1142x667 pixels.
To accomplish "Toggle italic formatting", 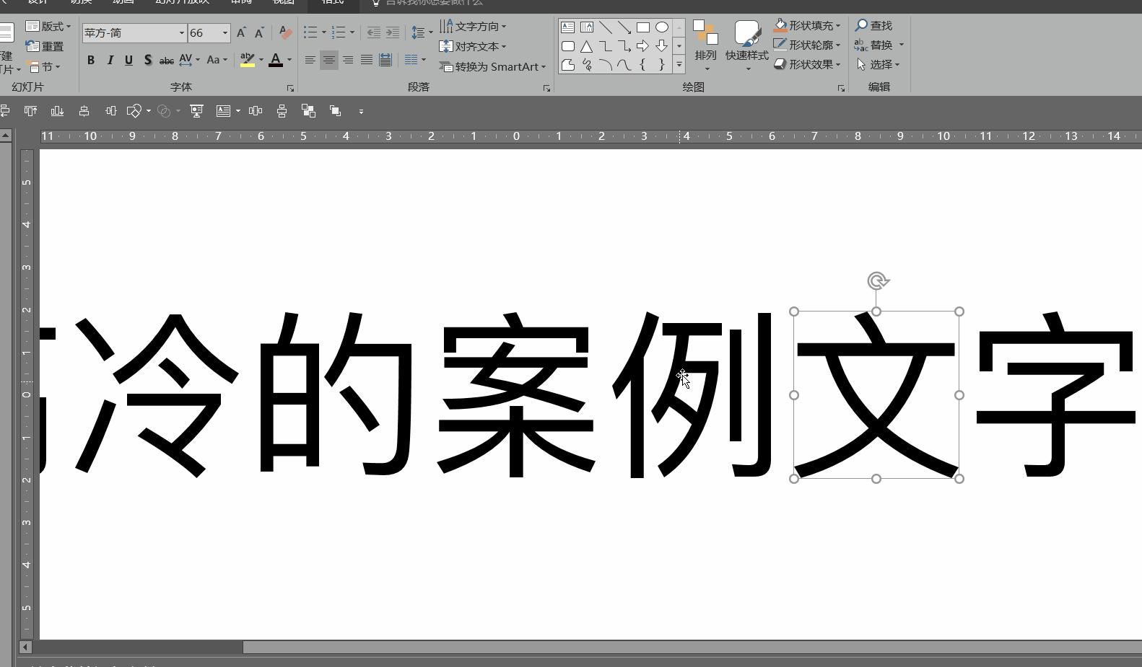I will tap(110, 60).
